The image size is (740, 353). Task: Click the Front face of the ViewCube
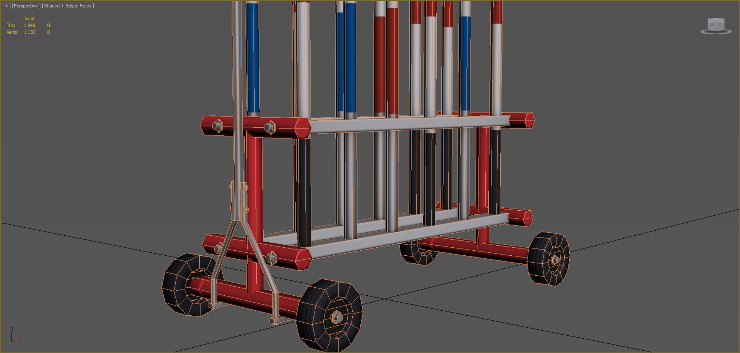coord(720,24)
